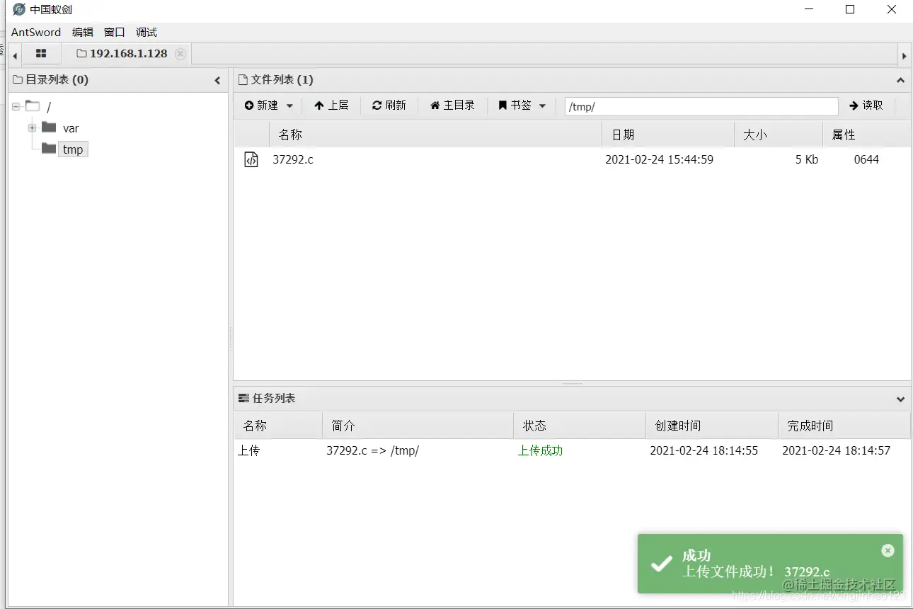Click the /tmp/ path input field
913x609 pixels.
[701, 106]
